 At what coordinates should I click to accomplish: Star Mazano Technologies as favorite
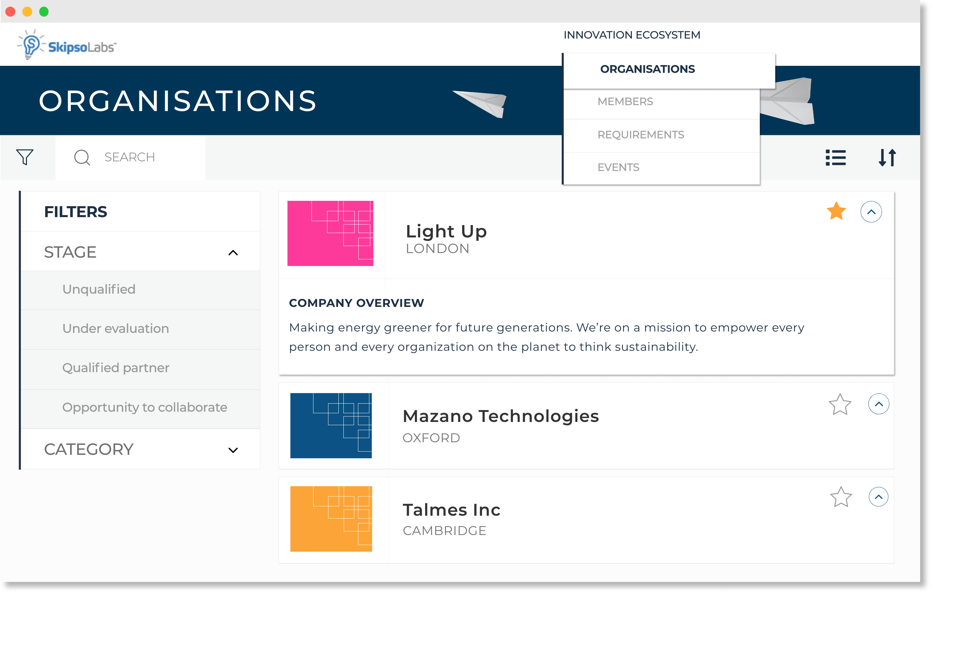839,404
